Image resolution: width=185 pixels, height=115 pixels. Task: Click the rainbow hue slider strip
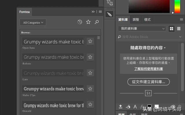coord(177,6)
